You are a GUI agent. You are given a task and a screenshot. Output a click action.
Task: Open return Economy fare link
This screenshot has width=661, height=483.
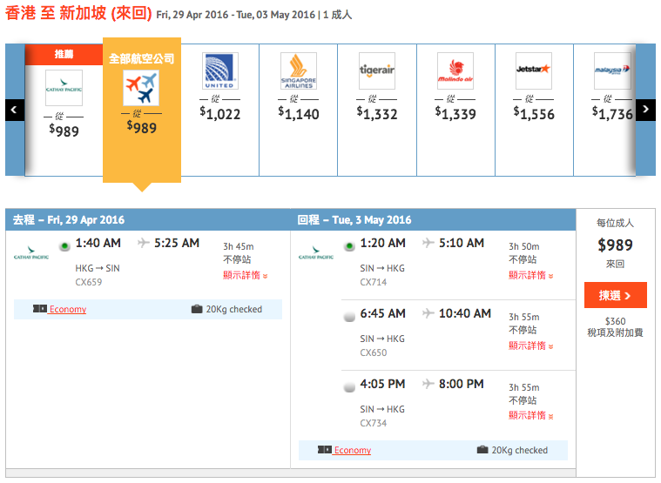point(353,451)
